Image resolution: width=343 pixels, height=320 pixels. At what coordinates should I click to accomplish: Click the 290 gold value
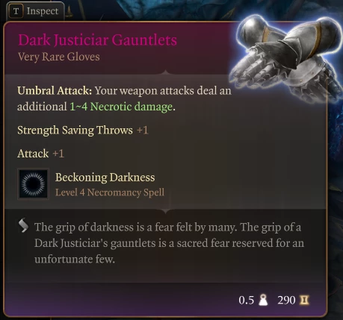click(286, 300)
